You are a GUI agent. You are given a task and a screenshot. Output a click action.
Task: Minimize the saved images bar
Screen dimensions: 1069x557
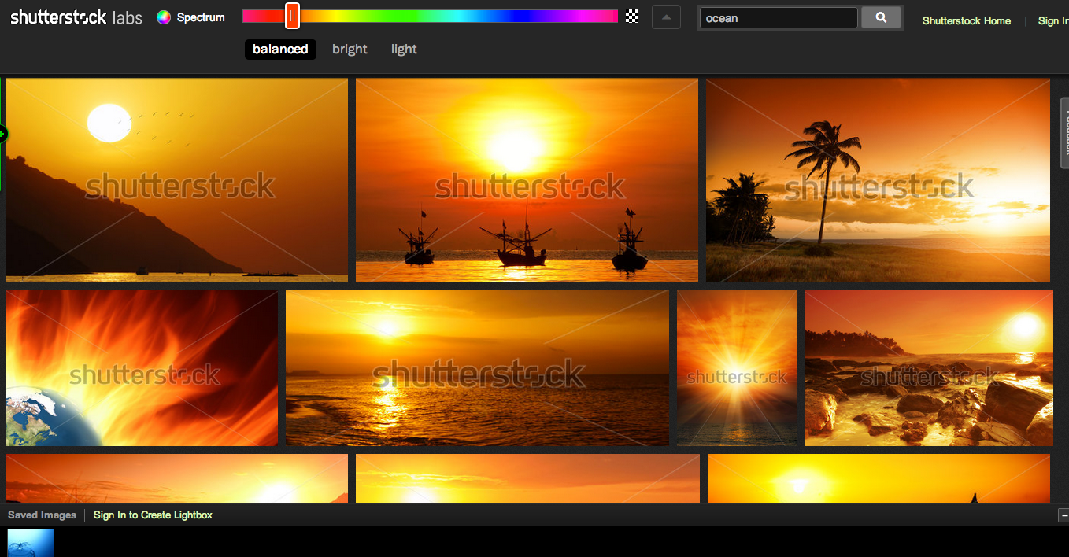click(1063, 515)
